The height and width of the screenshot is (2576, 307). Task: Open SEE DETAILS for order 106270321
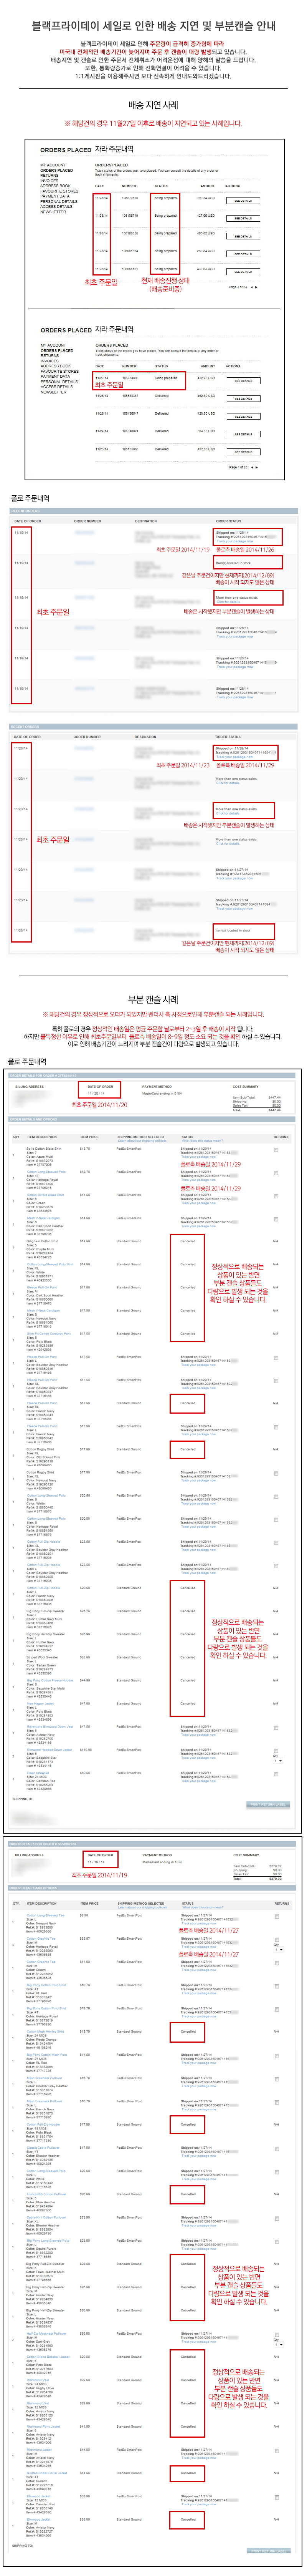(243, 201)
